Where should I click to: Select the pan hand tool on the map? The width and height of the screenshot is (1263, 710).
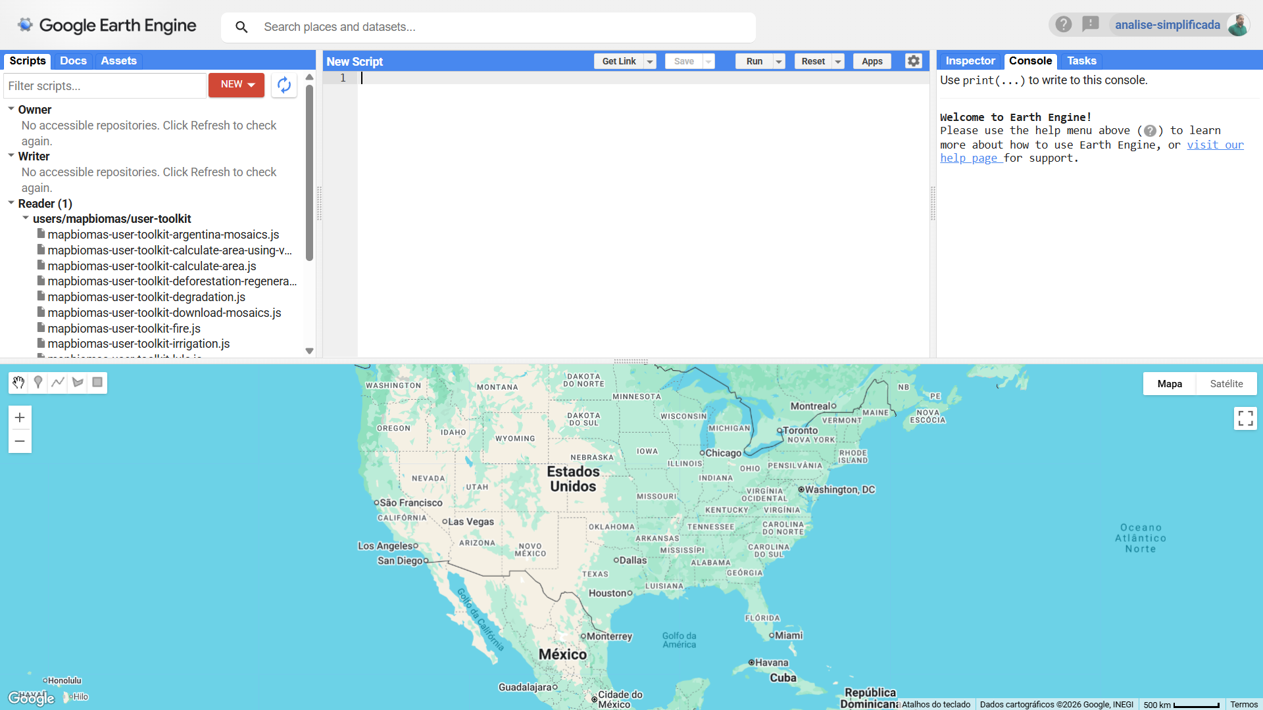tap(18, 382)
